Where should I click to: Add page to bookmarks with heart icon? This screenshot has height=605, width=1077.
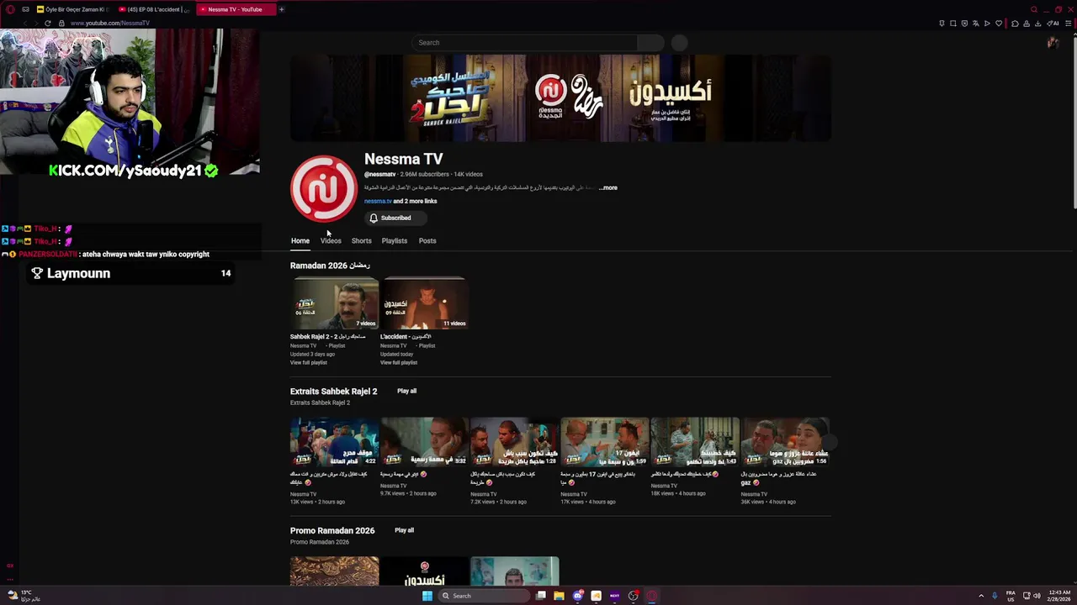click(999, 24)
